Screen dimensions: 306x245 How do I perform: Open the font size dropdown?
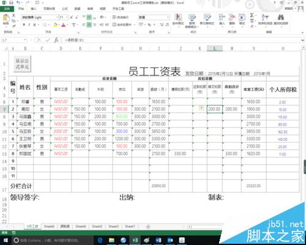[67, 17]
